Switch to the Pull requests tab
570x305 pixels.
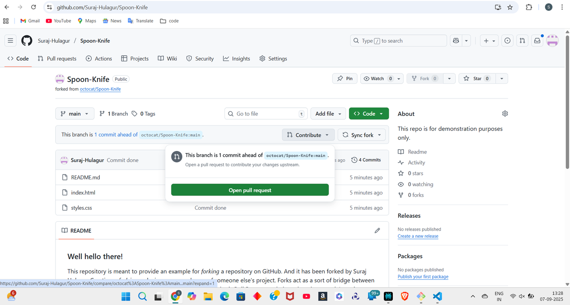click(57, 58)
